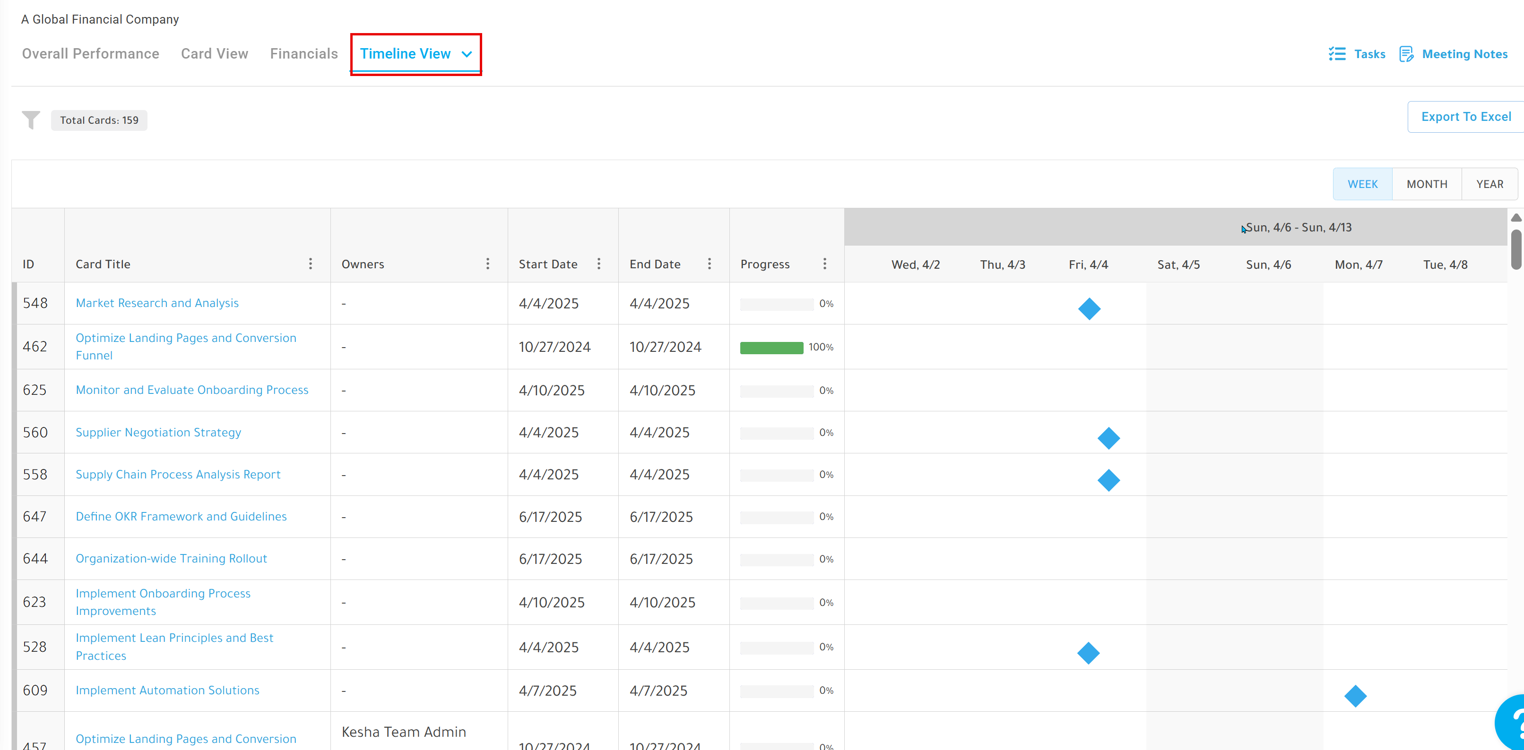Select YEAR timeline scale
This screenshot has width=1524, height=750.
point(1489,184)
